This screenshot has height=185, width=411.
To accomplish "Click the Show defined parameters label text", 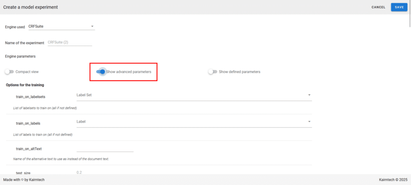I will click(x=239, y=72).
